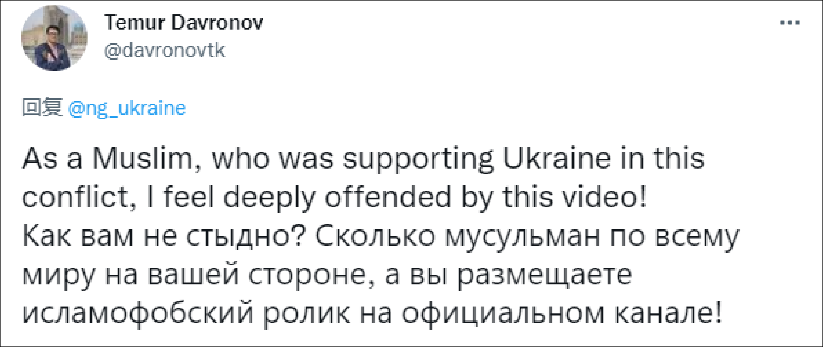
Task: Select the display name Temur Davronov
Action: pos(184,23)
